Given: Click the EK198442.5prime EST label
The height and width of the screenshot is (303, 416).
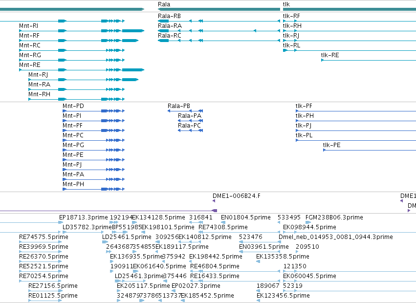Looking at the screenshot, I should tap(216, 257).
